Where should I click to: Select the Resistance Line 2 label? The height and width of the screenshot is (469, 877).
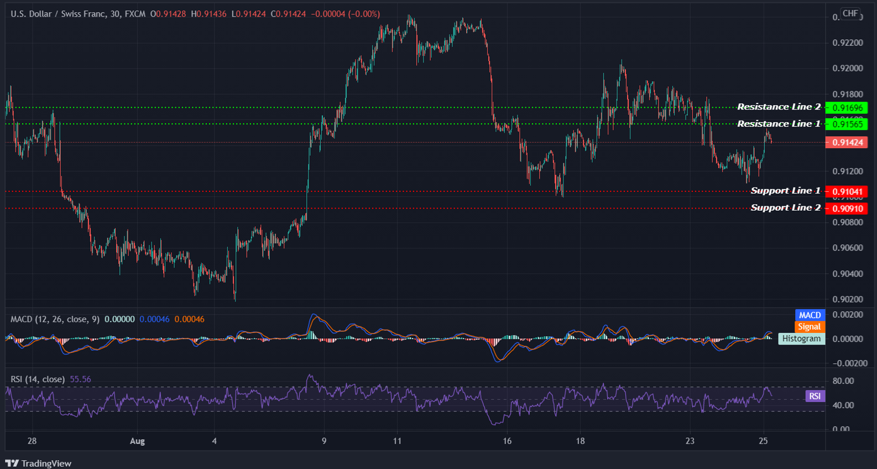pyautogui.click(x=779, y=107)
